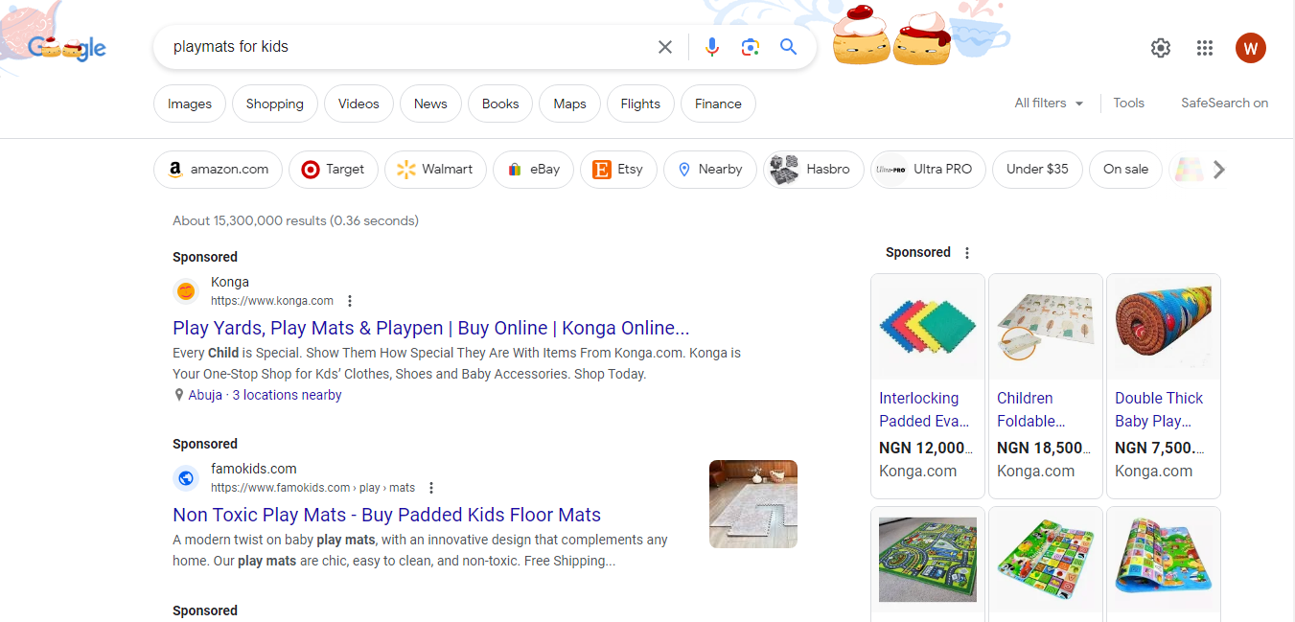
Task: Filter results by Walmart chip
Action: pyautogui.click(x=435, y=170)
